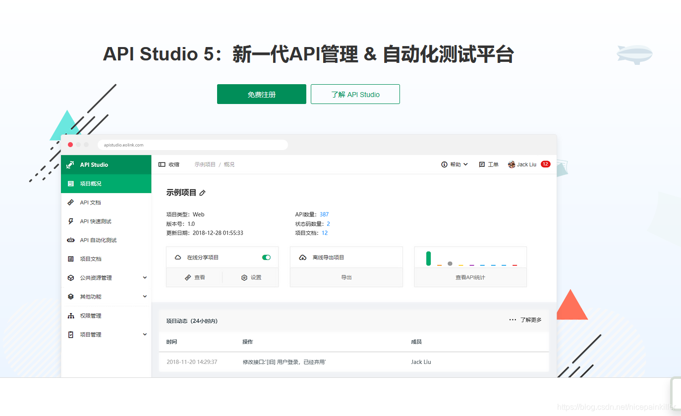Click the API 快速测试 lightning icon
The width and height of the screenshot is (681, 416).
[x=70, y=221]
